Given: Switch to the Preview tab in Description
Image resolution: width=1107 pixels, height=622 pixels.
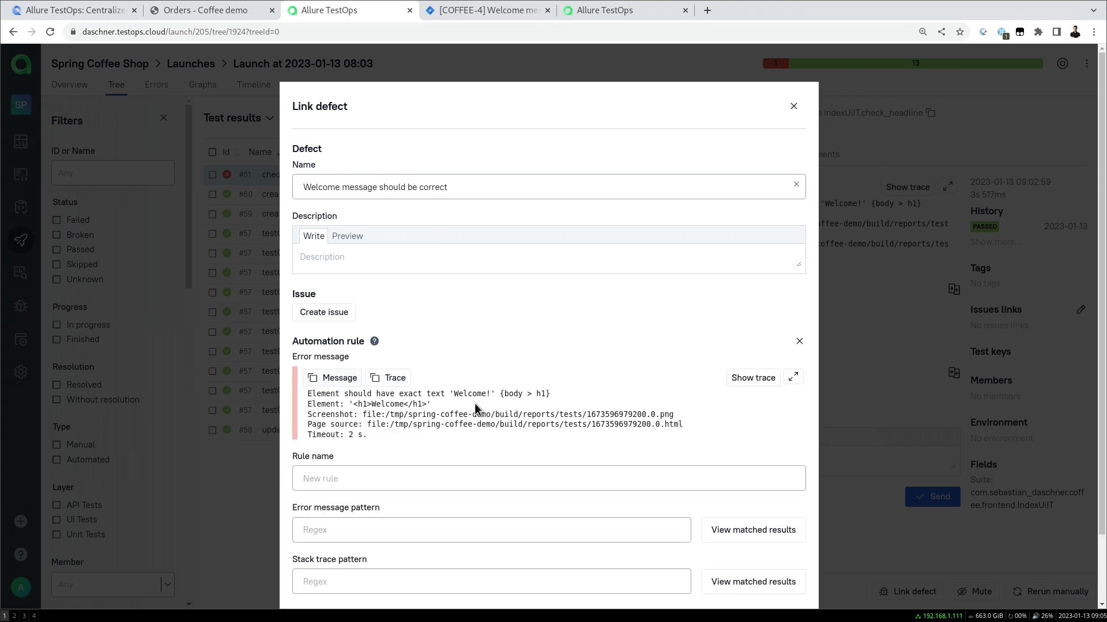Looking at the screenshot, I should coord(347,236).
